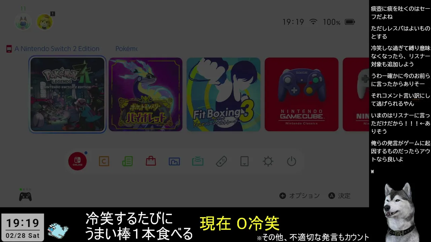Open the News icon

coord(127,162)
